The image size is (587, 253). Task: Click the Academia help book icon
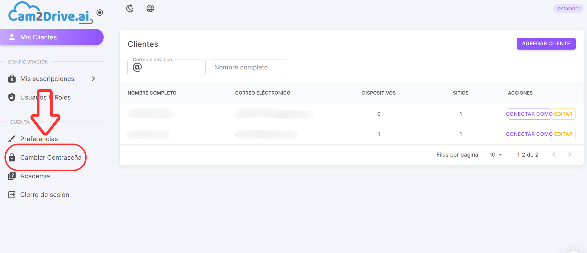[12, 176]
